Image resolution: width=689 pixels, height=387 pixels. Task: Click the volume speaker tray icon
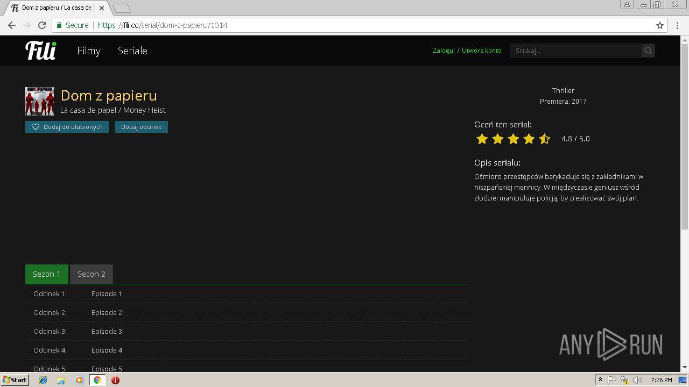click(x=638, y=380)
